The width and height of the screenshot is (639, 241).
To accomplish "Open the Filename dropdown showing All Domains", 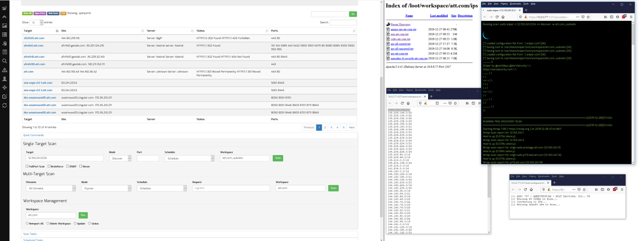I will tap(51, 188).
